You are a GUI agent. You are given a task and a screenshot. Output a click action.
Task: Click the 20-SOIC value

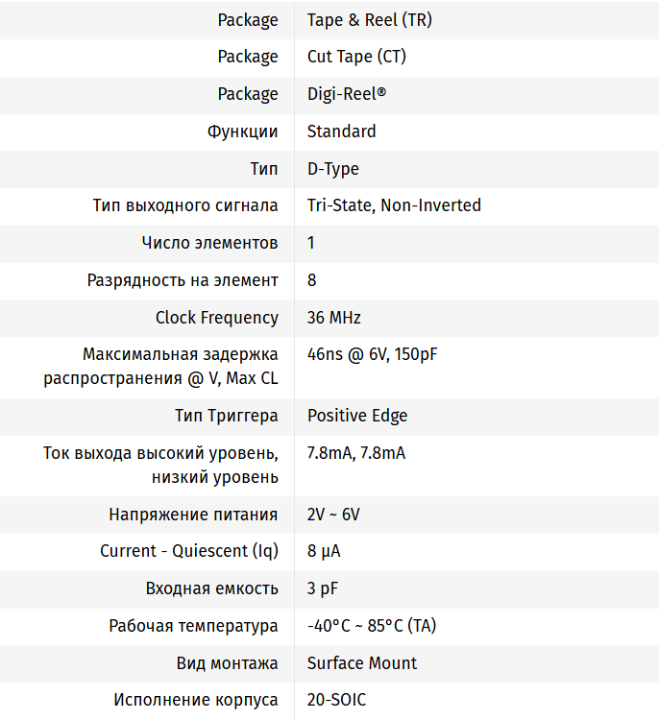tap(336, 700)
